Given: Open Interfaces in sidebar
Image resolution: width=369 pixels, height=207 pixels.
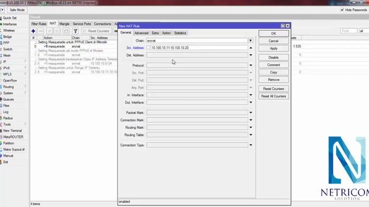Looking at the screenshot, I should pyautogui.click(x=10, y=24).
